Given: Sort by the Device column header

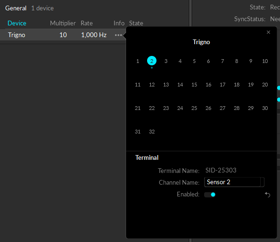Looking at the screenshot, I should 17,23.
